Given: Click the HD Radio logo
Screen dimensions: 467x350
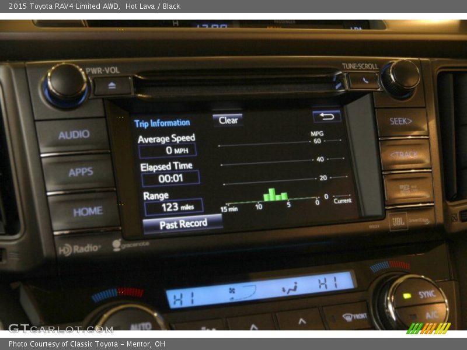Looking at the screenshot, I should pos(79,249).
